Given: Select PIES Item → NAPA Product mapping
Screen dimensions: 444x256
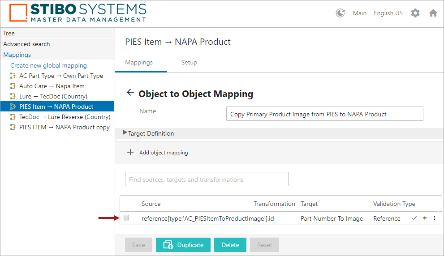Looking at the screenshot, I should click(x=57, y=107).
